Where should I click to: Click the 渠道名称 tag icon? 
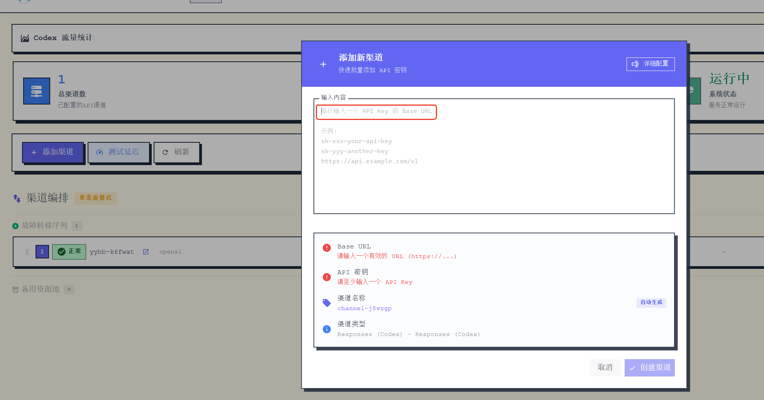327,303
